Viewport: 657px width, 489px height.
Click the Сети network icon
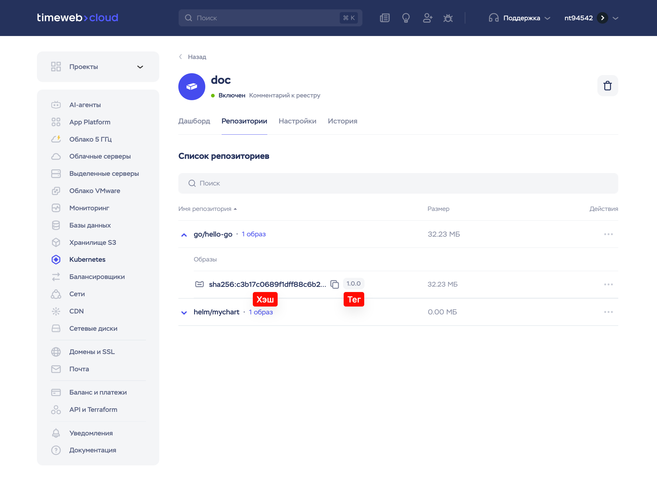pos(56,294)
